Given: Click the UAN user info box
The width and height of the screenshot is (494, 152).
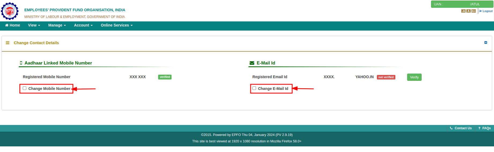Looking at the screenshot, I should coord(462,4).
